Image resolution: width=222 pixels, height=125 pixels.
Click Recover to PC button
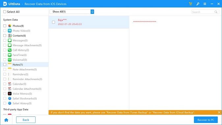pyautogui.click(x=206, y=120)
